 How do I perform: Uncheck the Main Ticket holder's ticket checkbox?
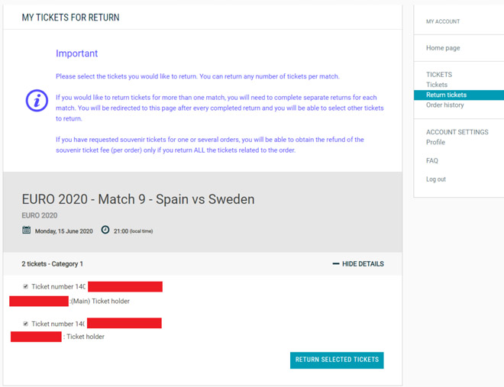tap(26, 286)
